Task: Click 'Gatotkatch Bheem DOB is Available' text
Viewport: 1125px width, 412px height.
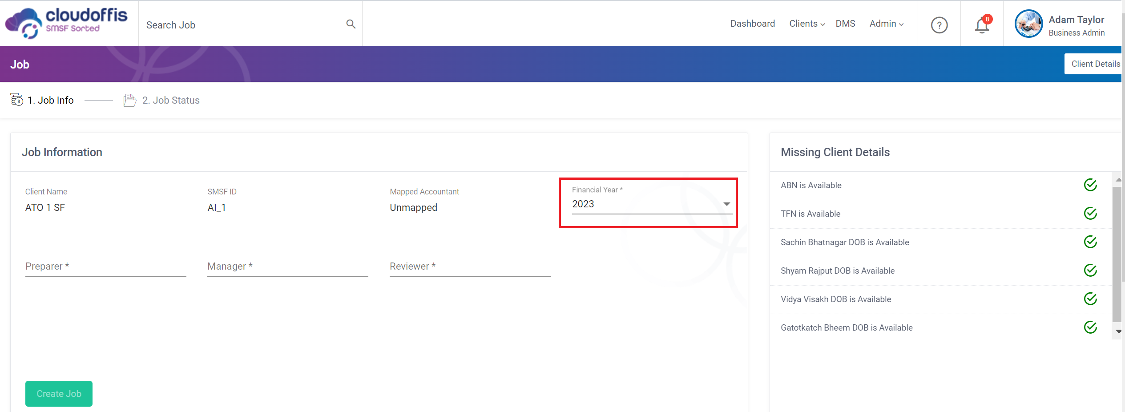Action: point(847,327)
